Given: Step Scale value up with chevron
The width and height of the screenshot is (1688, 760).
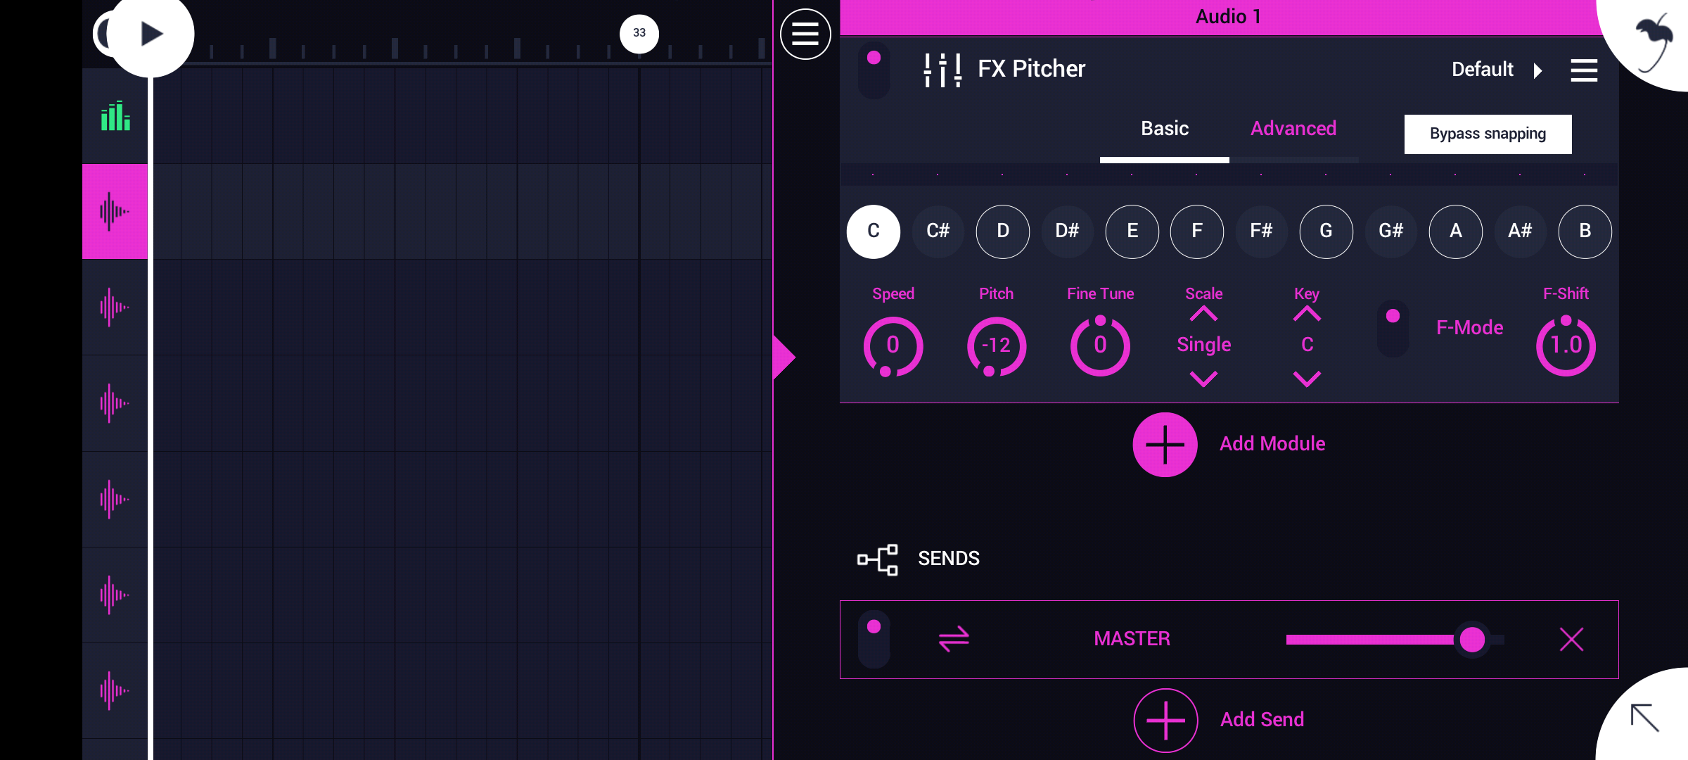Looking at the screenshot, I should coord(1203,315).
